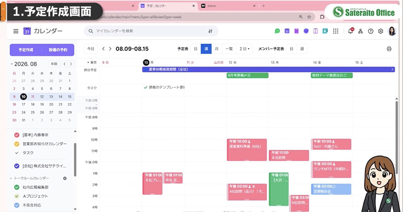403x212 pixels.
Task: Open the calendar app icon in header
Action: [x=287, y=31]
